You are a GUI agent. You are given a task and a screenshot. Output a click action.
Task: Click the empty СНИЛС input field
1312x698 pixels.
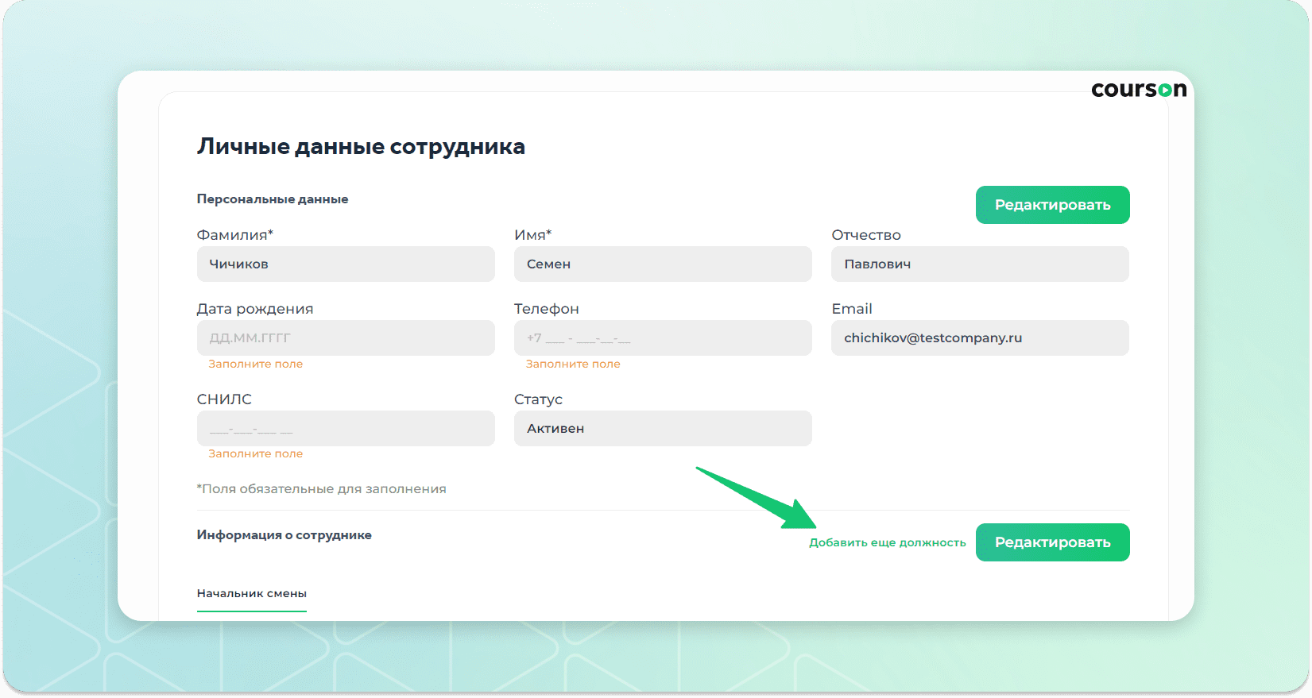click(346, 429)
